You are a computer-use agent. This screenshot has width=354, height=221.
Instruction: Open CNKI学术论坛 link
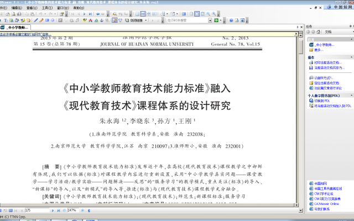pos(324,193)
